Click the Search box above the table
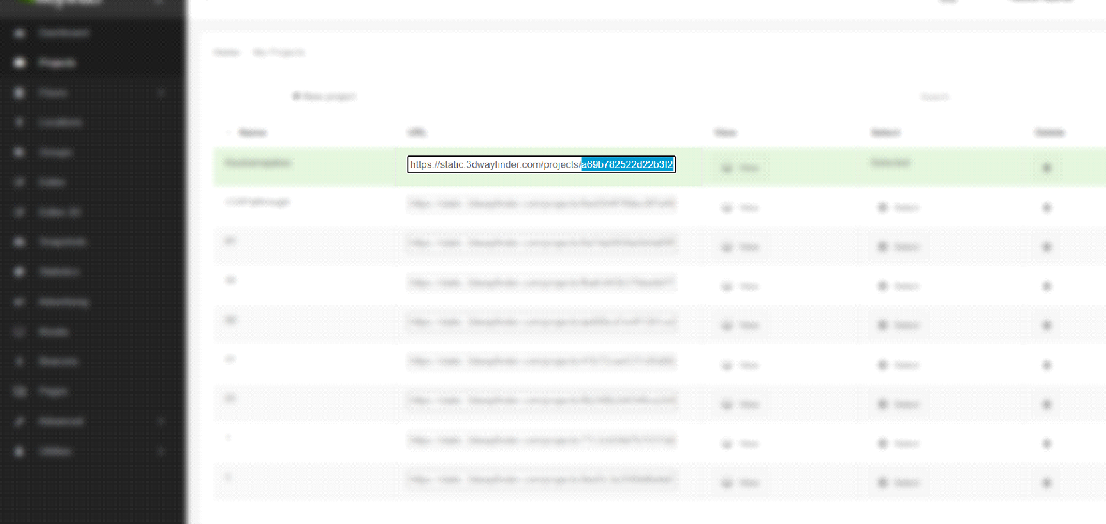Image resolution: width=1106 pixels, height=524 pixels. click(934, 97)
